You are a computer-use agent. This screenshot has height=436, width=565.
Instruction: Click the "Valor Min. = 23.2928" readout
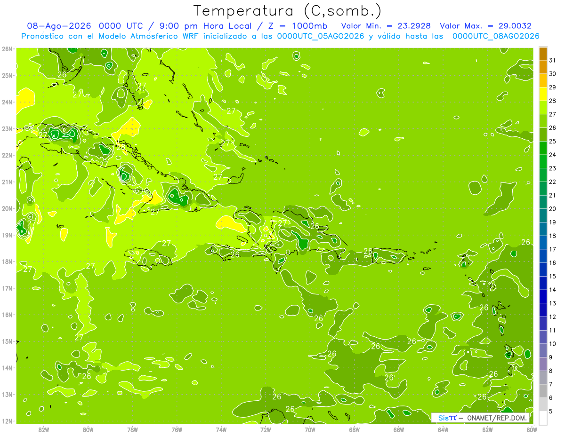point(386,26)
